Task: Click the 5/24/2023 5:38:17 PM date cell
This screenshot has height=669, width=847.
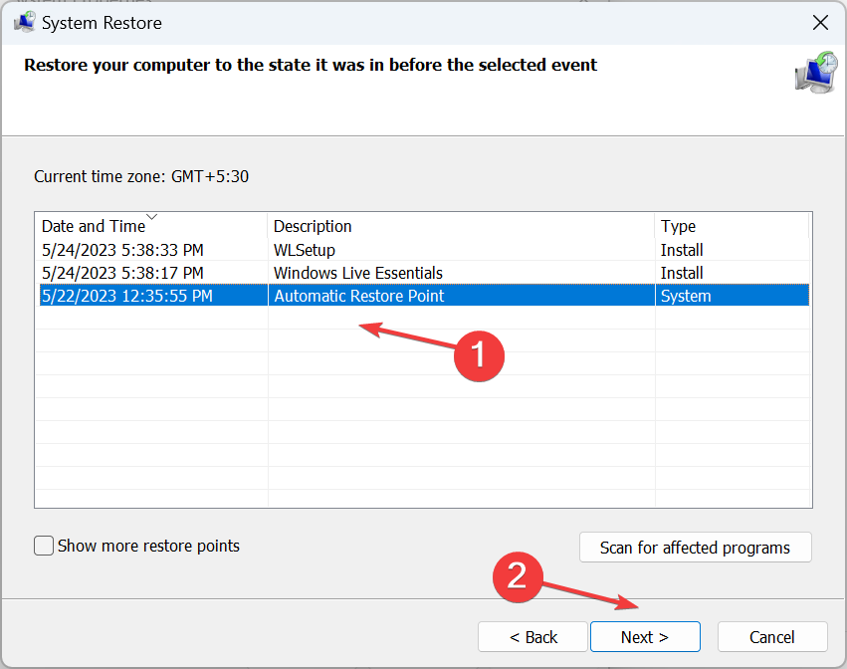Action: click(122, 273)
